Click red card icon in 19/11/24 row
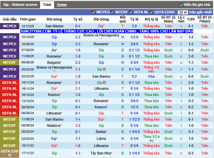The image size is (214, 158). [x=105, y=83]
